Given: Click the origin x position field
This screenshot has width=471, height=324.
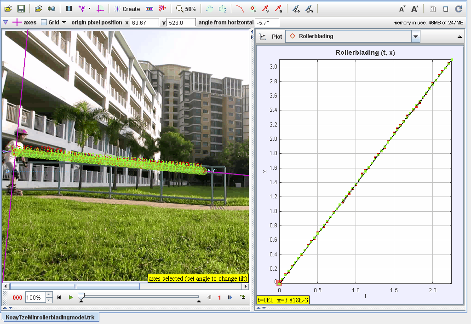Looking at the screenshot, I should click(x=144, y=23).
